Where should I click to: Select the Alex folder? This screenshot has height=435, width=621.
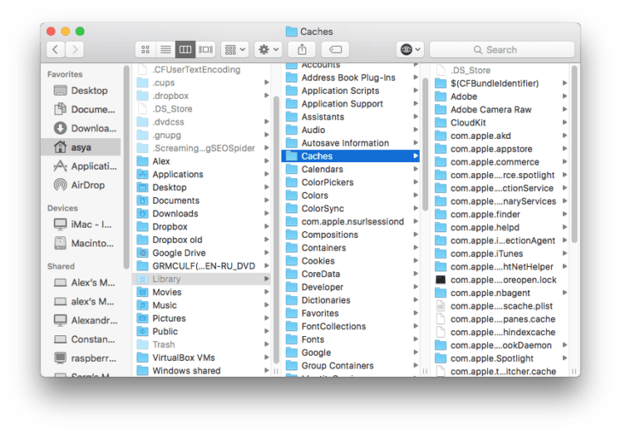[202, 161]
